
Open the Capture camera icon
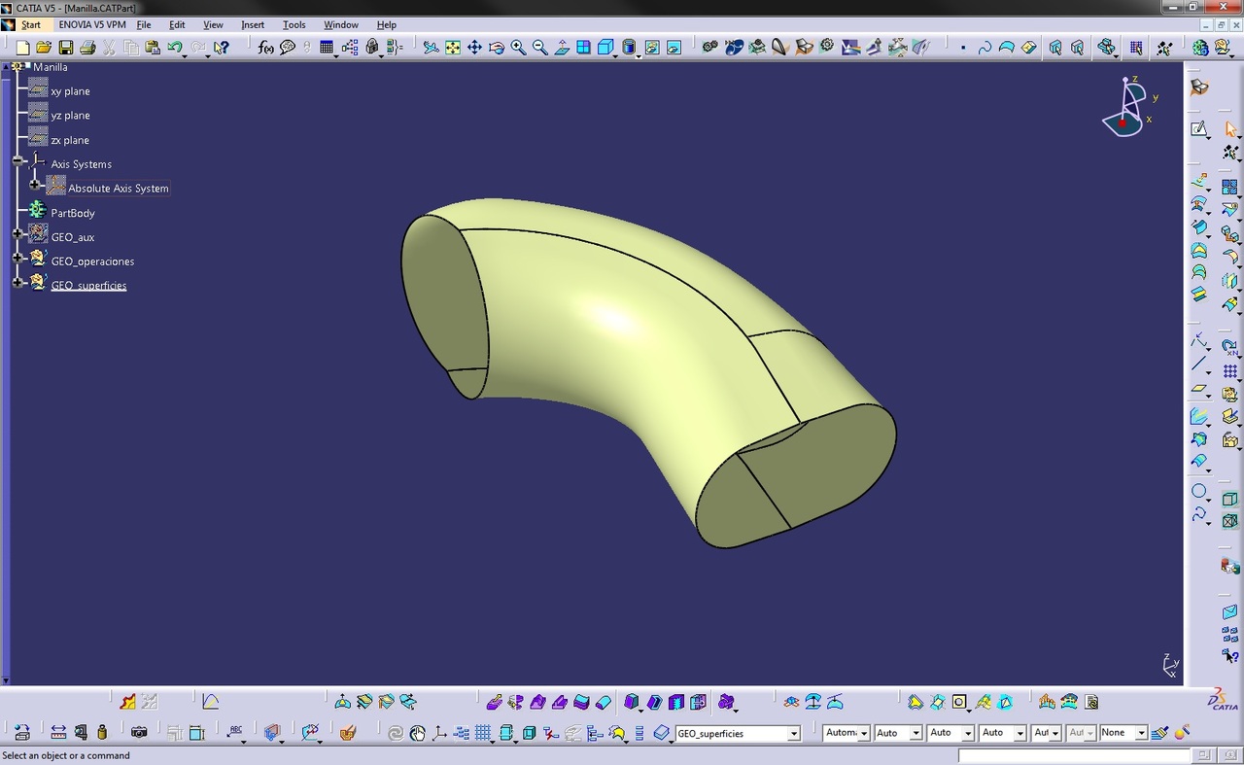click(x=139, y=732)
